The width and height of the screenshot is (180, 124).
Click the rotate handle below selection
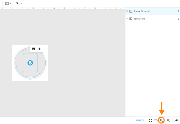30,78
